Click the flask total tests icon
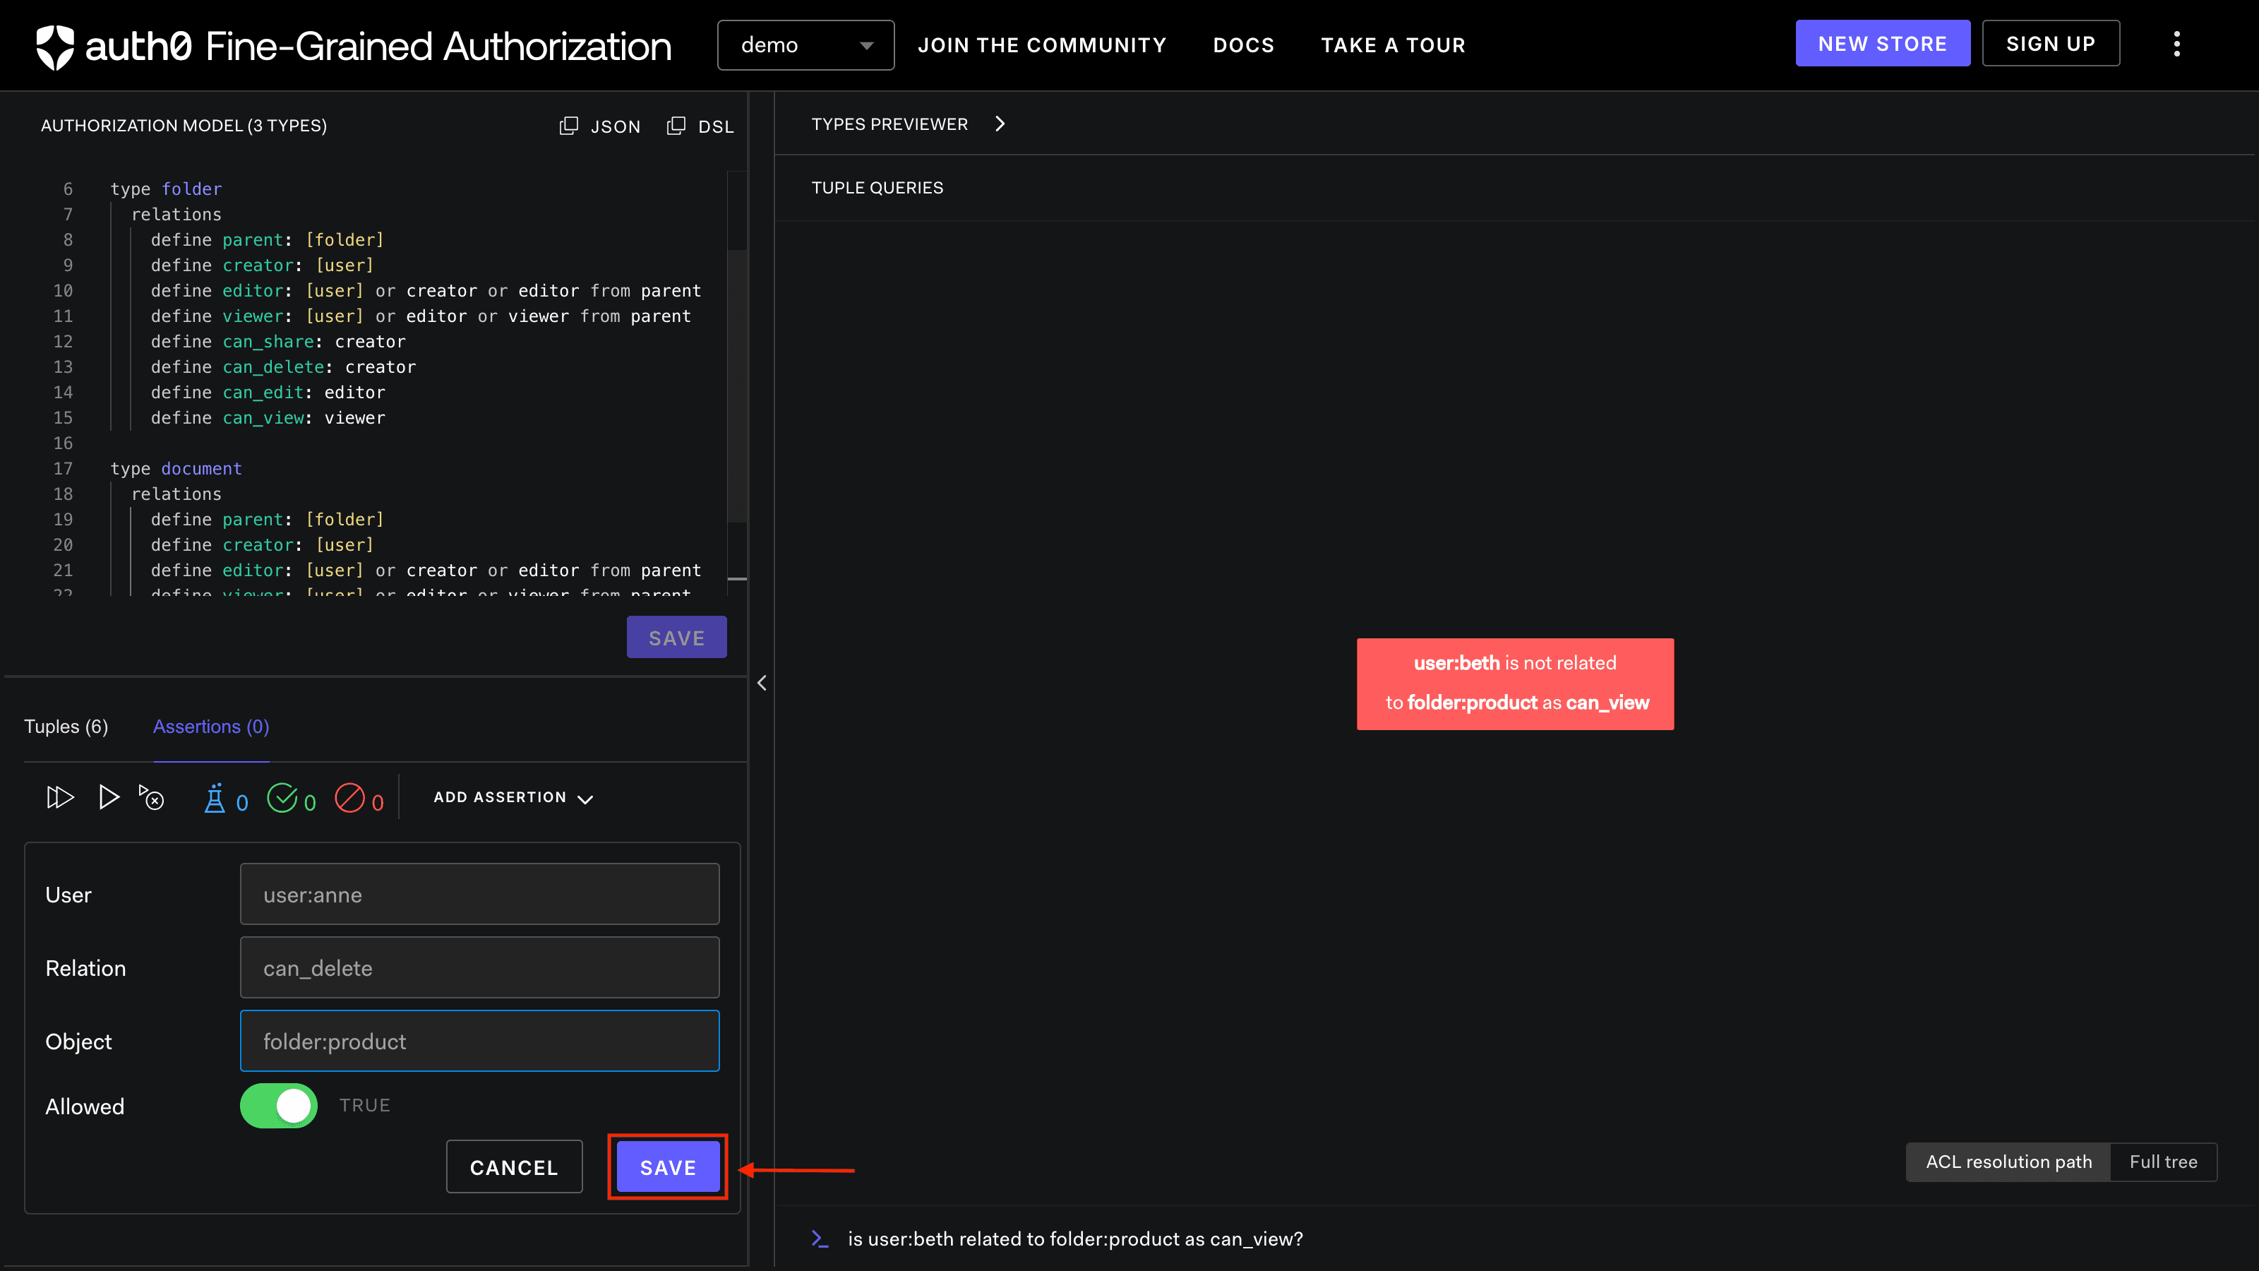Viewport: 2259px width, 1271px height. pos(215,799)
